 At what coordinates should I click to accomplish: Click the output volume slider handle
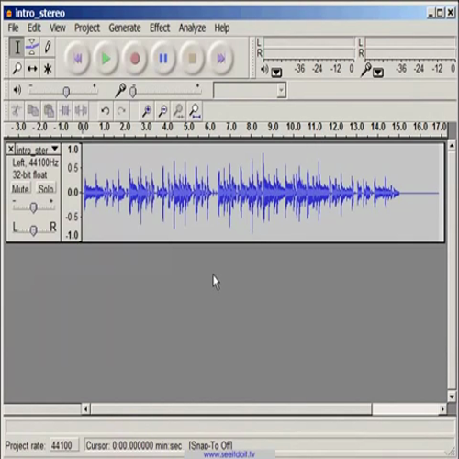(x=66, y=92)
